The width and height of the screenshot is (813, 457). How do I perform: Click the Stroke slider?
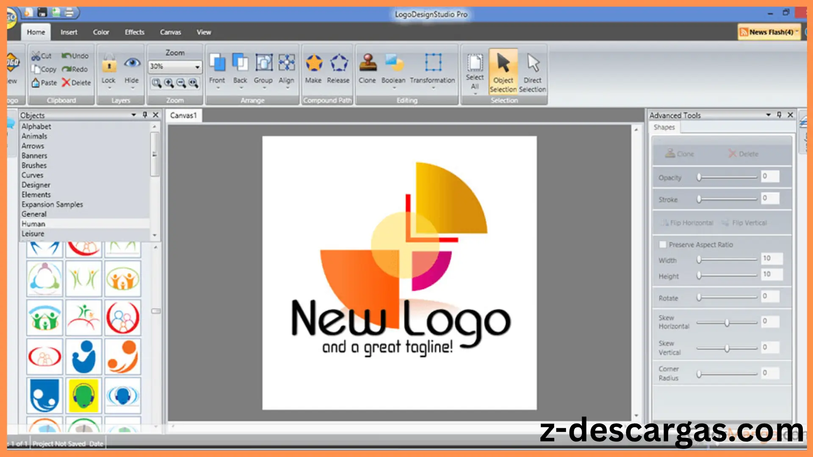(727, 199)
